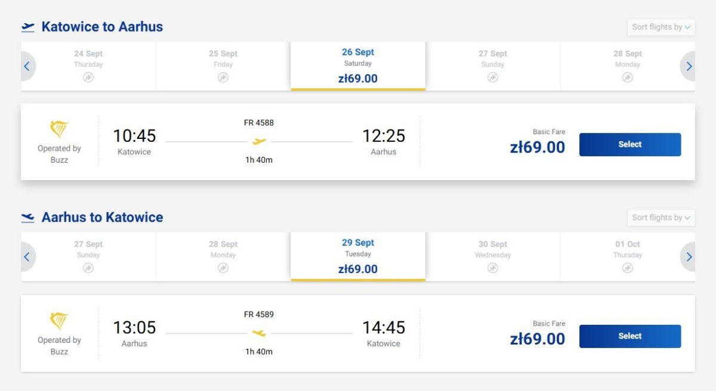Open Sort flights by dropdown for outbound flights

point(661,27)
